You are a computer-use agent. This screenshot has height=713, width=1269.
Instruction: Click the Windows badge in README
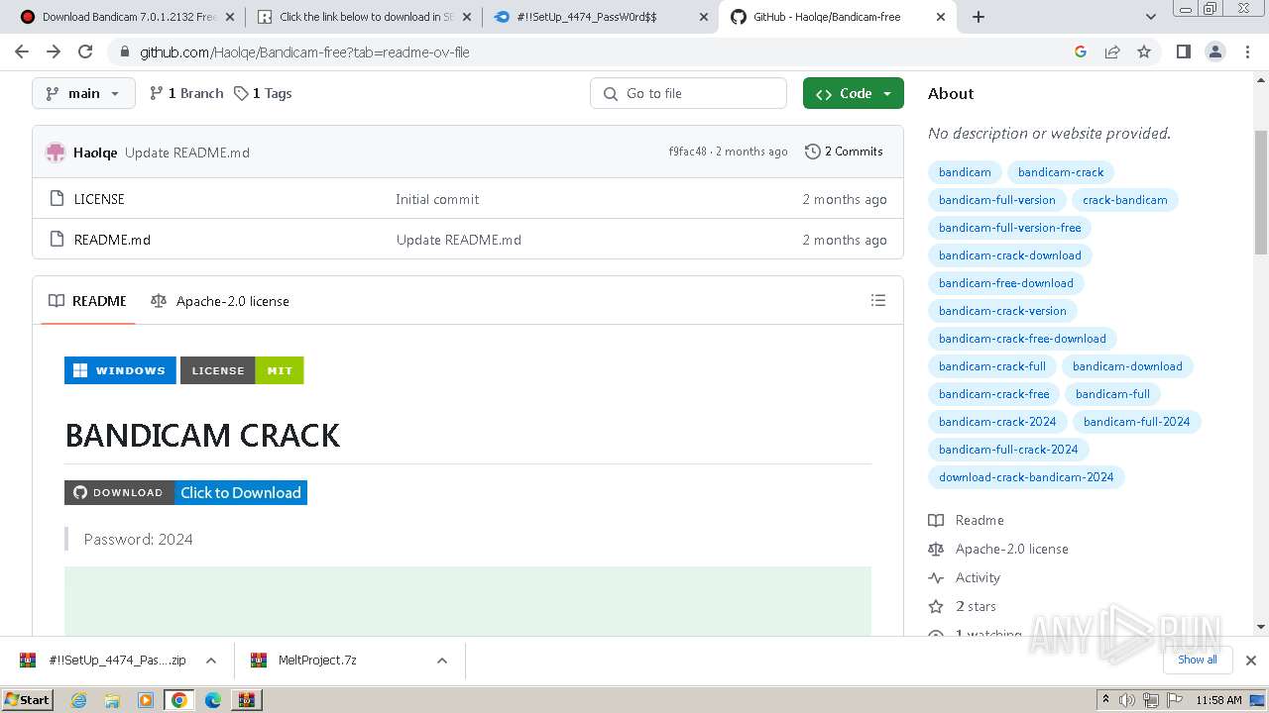tap(120, 370)
